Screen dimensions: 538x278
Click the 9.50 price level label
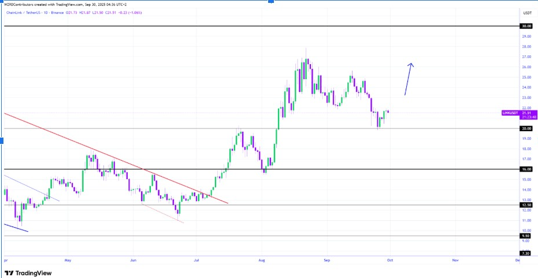pyautogui.click(x=526, y=236)
